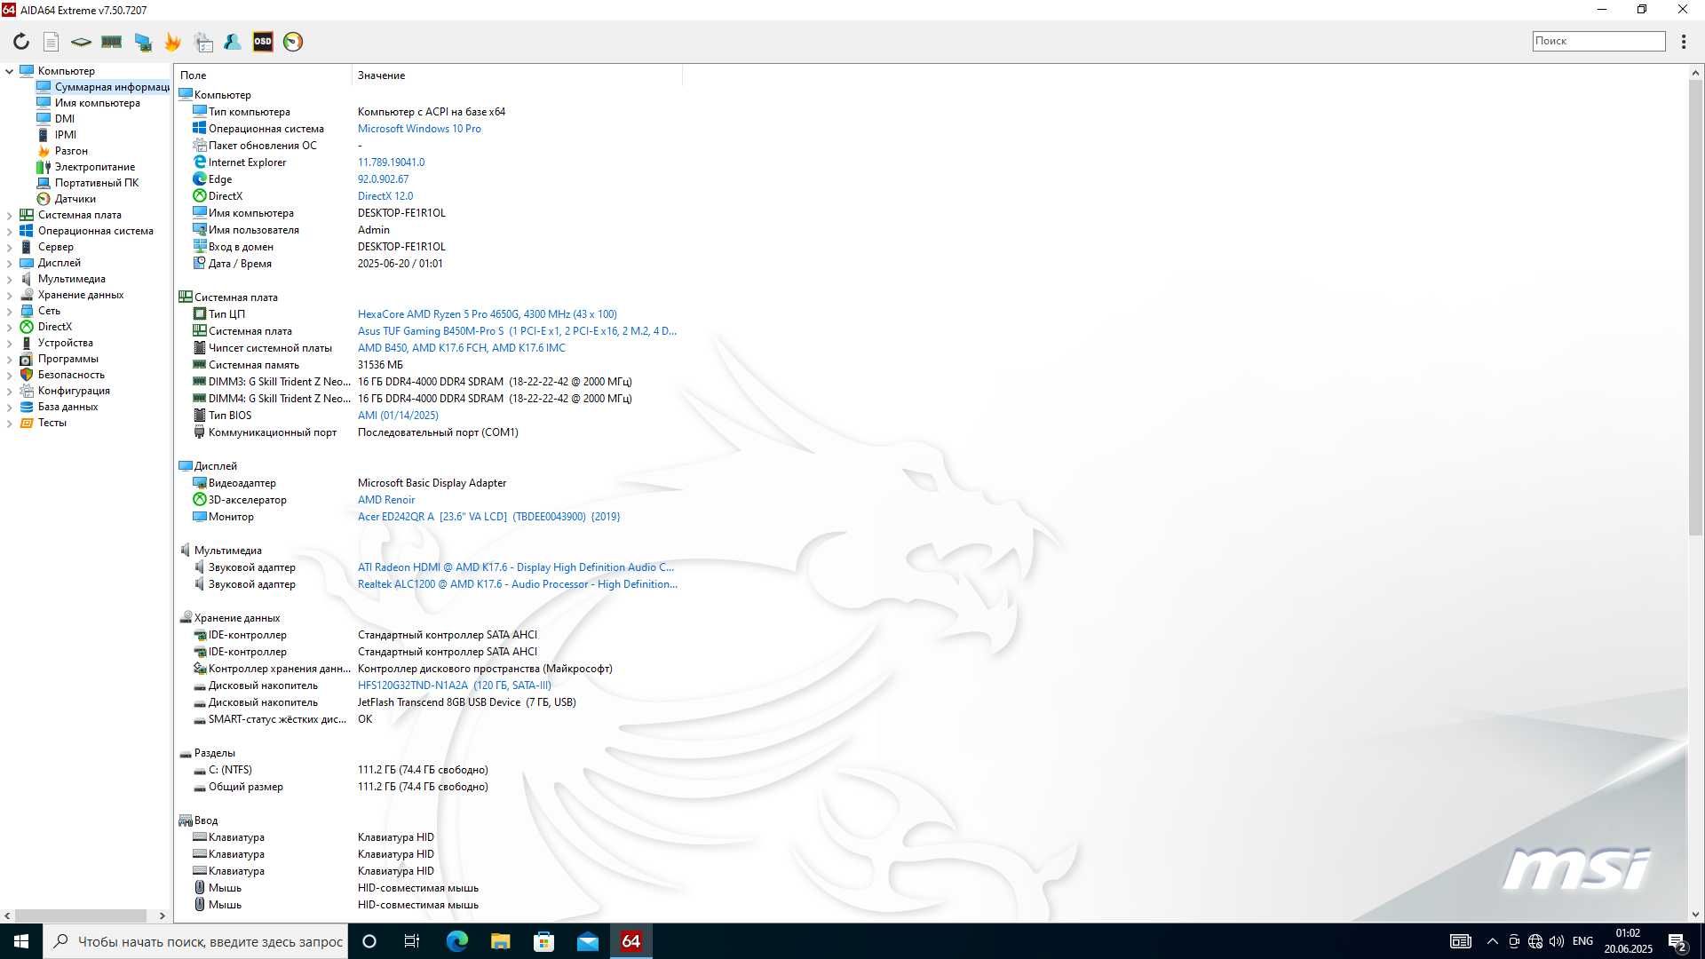Select Суммарная информация in the tree
This screenshot has height=959, width=1705.
[103, 87]
